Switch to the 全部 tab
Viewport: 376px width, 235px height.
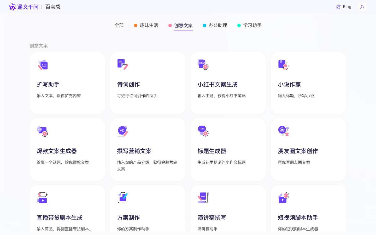click(119, 25)
